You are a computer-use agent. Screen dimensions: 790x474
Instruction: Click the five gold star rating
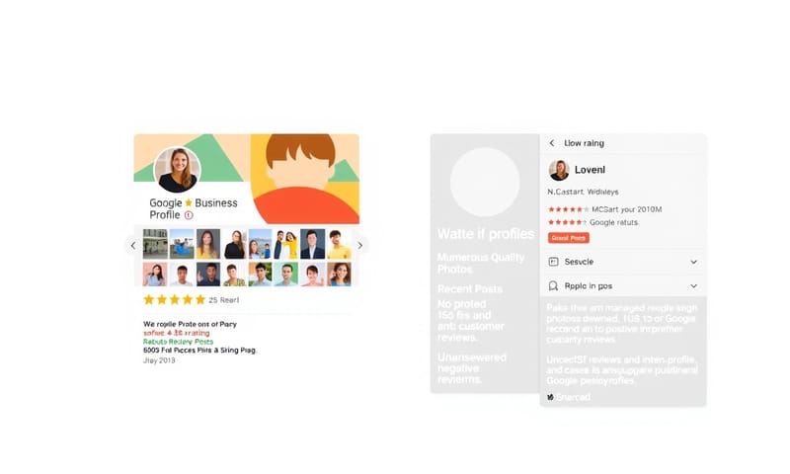(175, 300)
